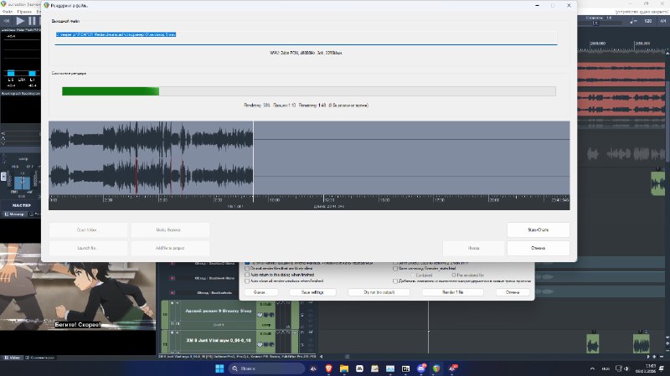Screen dimensions: 670x376
Task: Click the Windows Start button
Action: (219, 368)
